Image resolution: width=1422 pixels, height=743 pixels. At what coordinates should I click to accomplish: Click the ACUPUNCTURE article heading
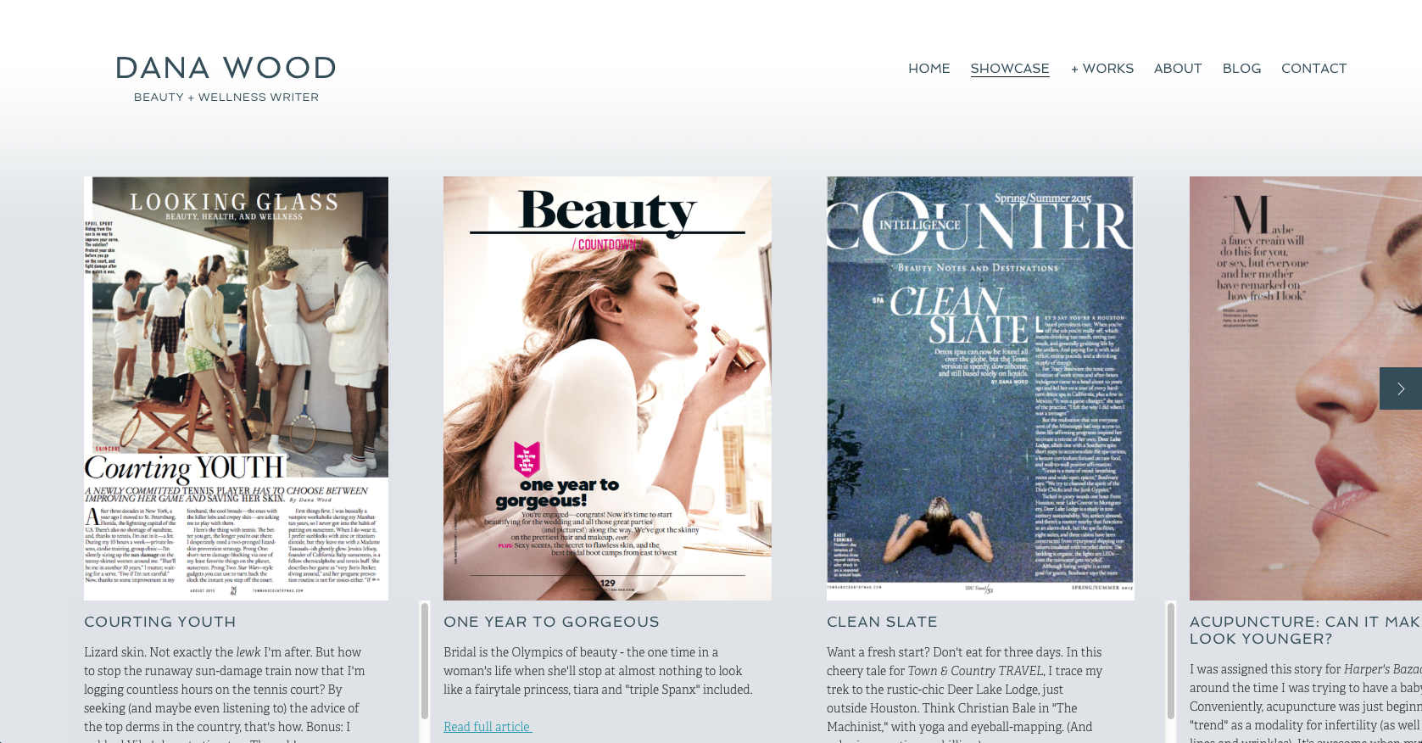click(x=1306, y=630)
